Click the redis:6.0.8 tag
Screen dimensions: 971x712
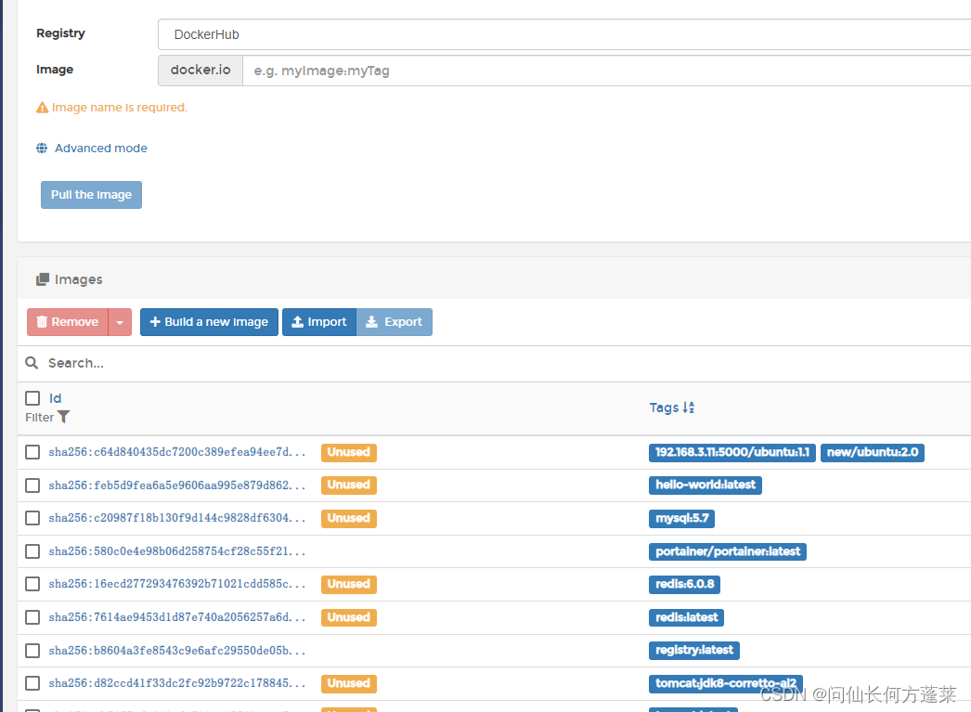tap(684, 585)
